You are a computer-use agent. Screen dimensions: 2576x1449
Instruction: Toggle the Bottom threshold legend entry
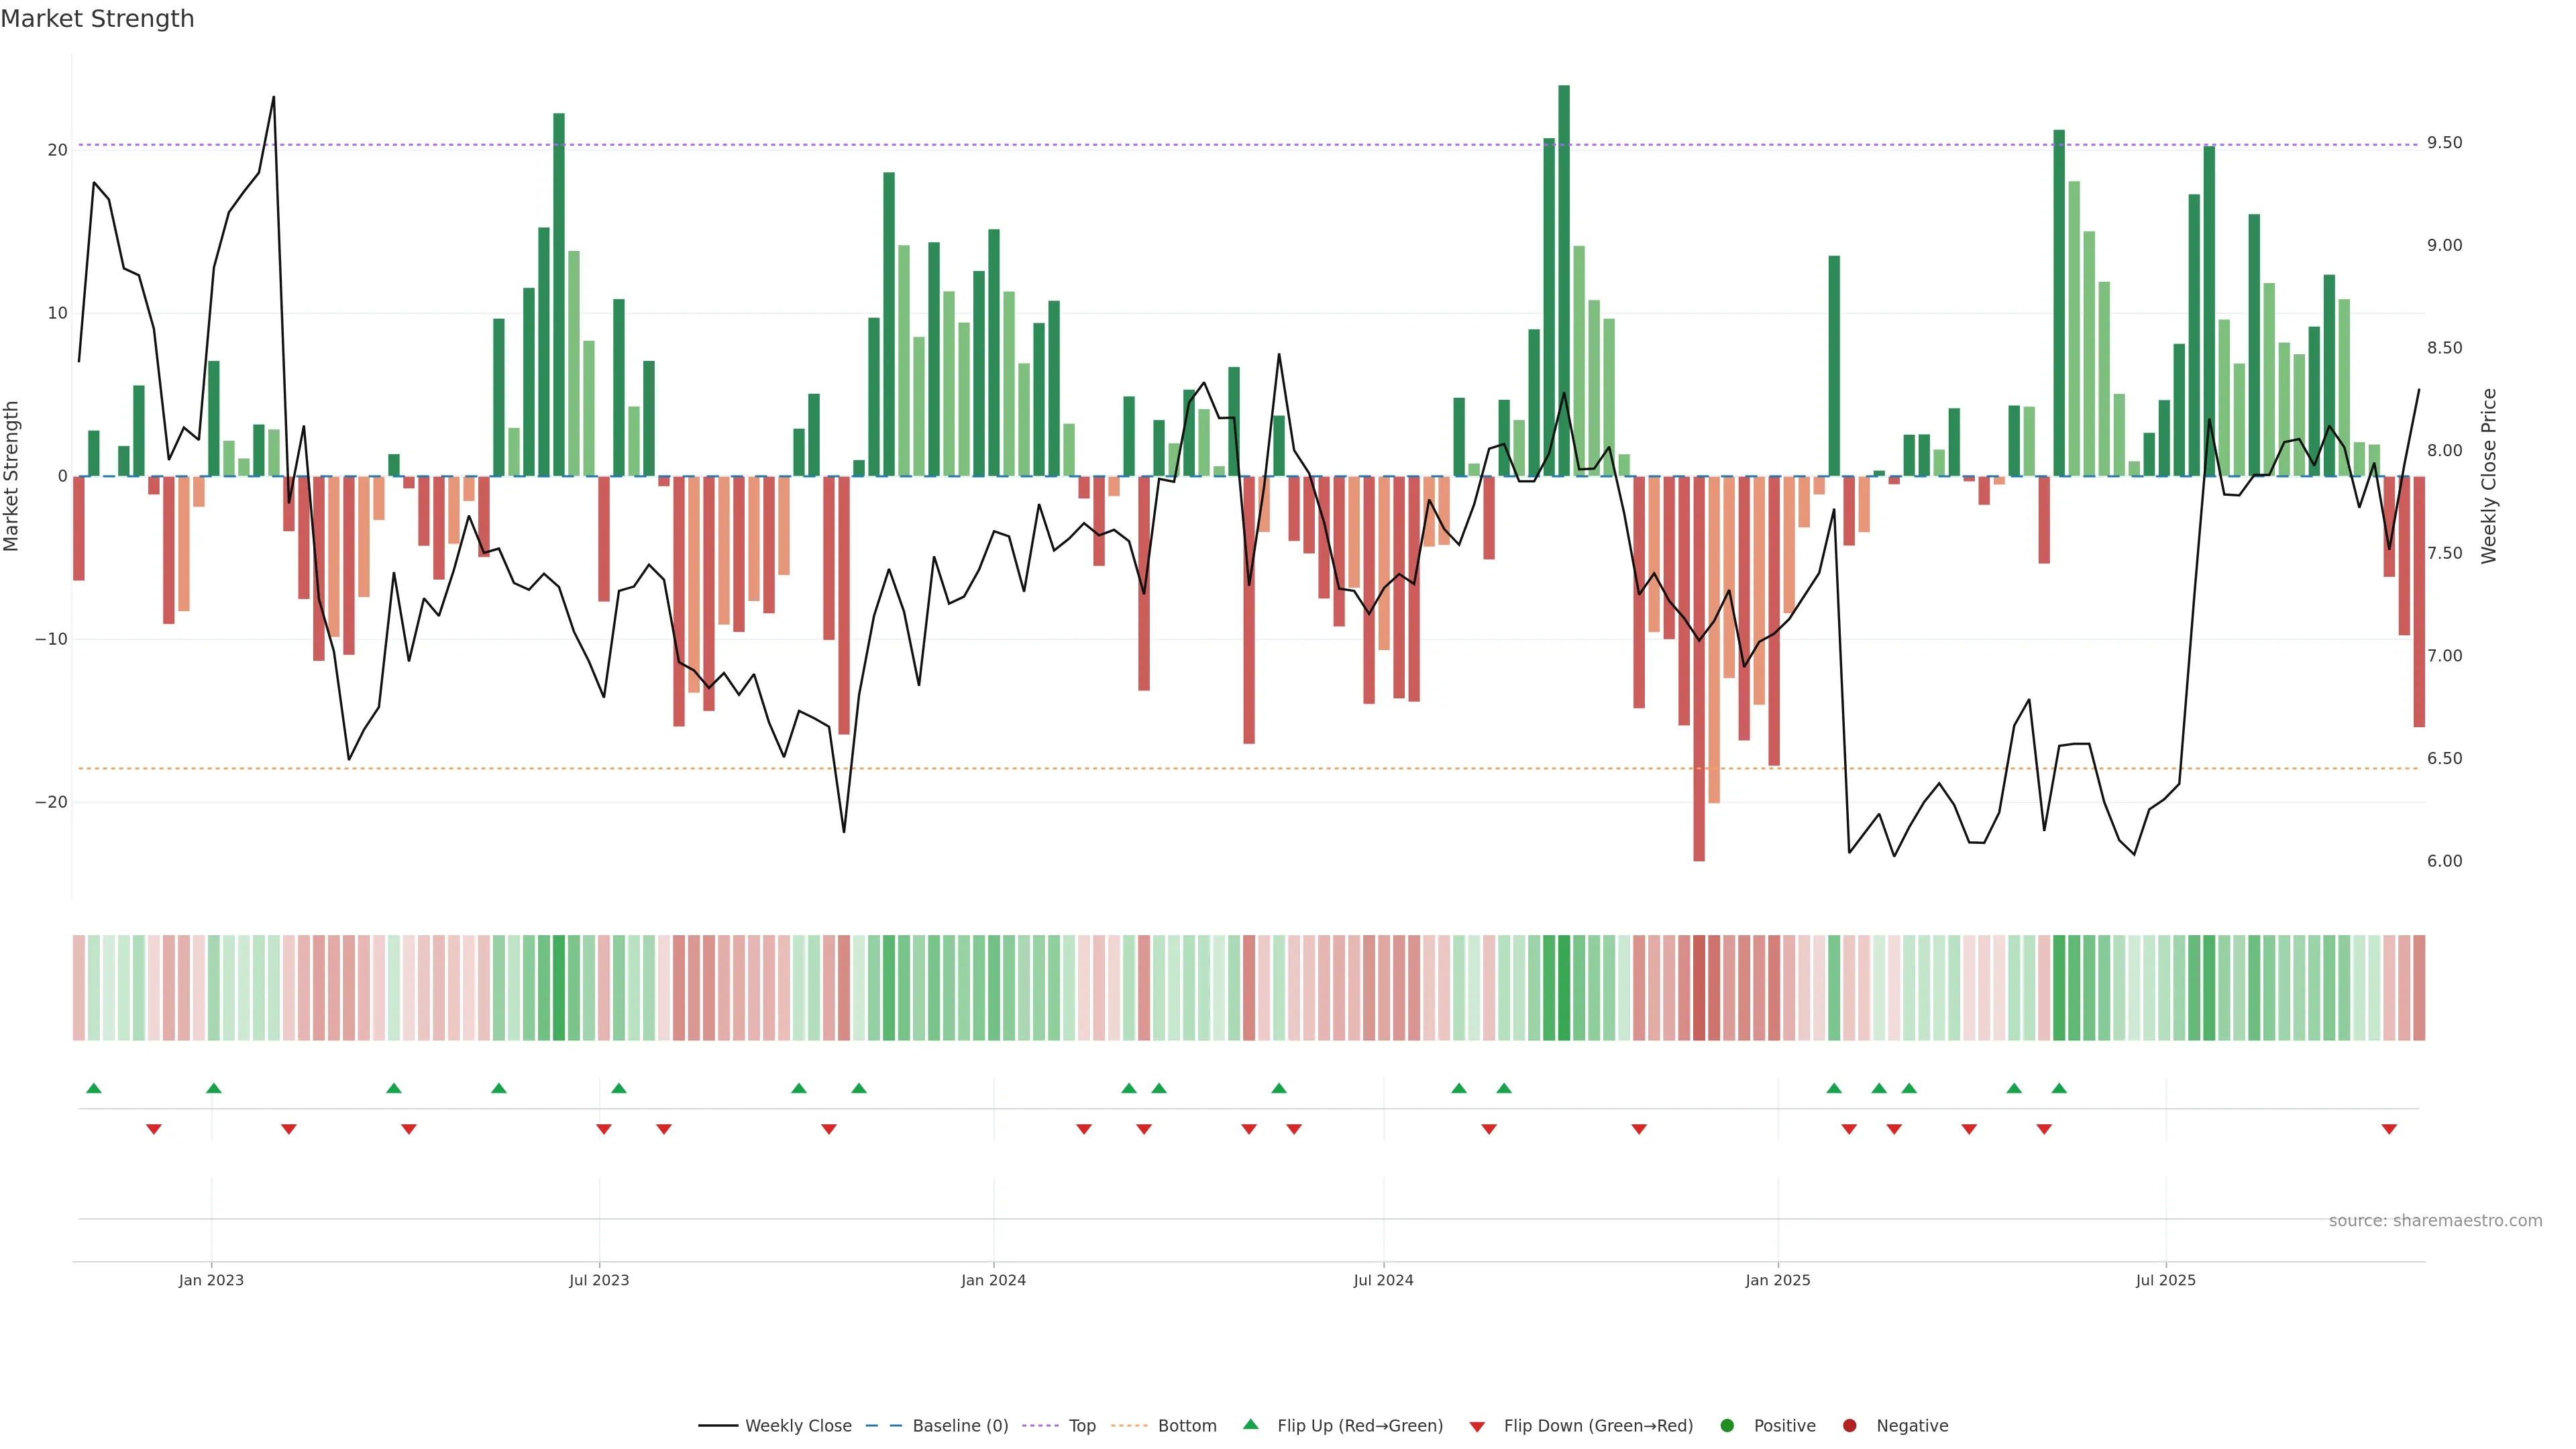pos(1129,1426)
